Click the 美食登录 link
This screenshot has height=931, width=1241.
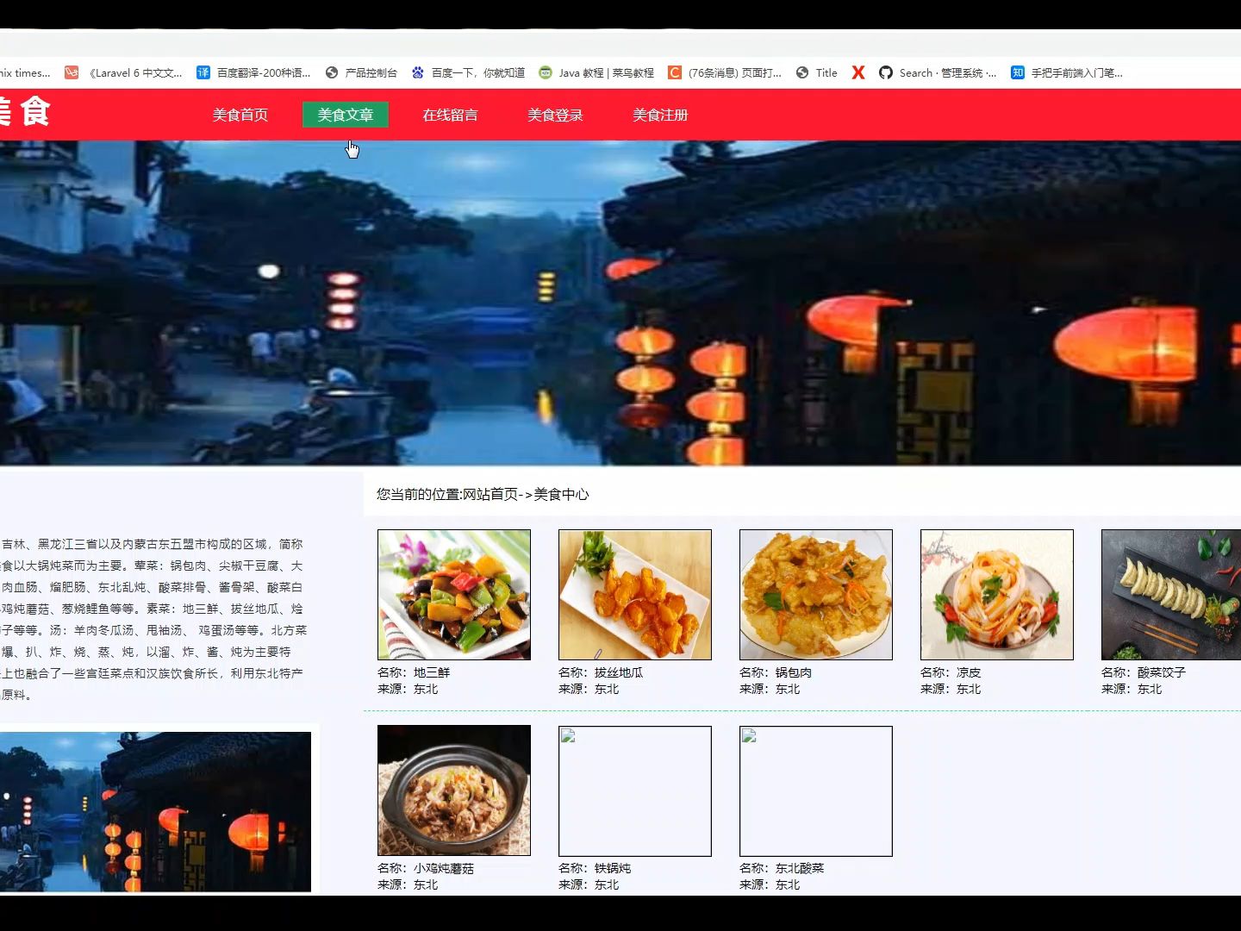555,114
